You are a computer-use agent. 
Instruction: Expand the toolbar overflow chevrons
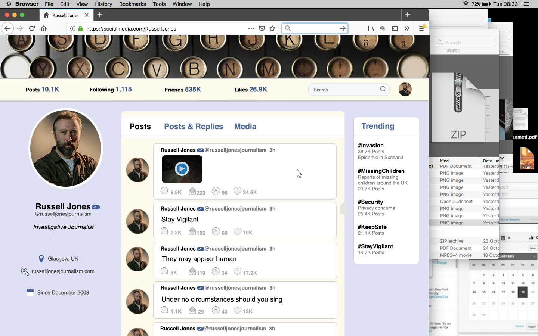click(x=407, y=28)
